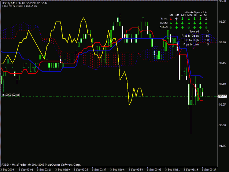Click the 'Ichimoku Signal v. 2.0' title
Image resolution: width=229 pixels, height=172 pixels.
pos(195,12)
